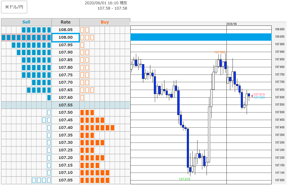
Task: Click the Rate column header
Action: click(66, 22)
